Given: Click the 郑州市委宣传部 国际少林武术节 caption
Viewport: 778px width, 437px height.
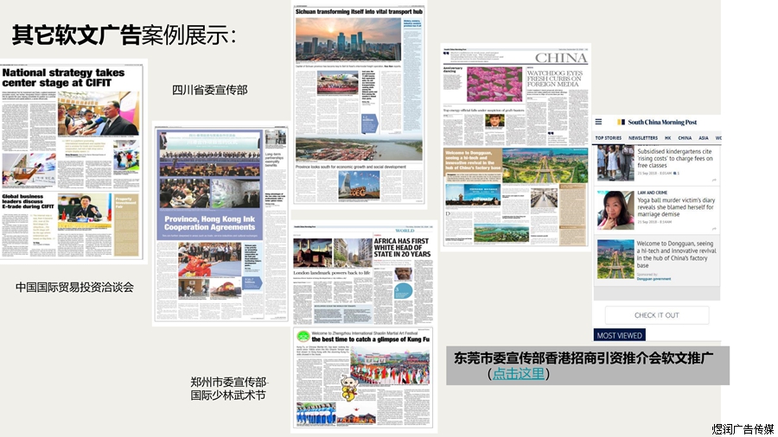Looking at the screenshot, I should click(x=229, y=389).
